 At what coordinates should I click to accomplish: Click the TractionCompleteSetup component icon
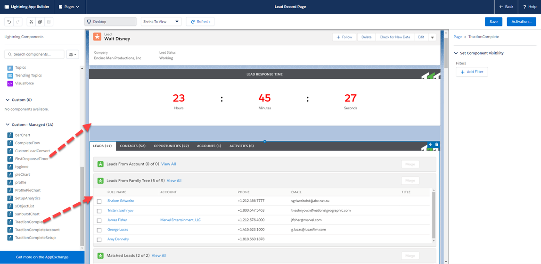(x=9, y=238)
